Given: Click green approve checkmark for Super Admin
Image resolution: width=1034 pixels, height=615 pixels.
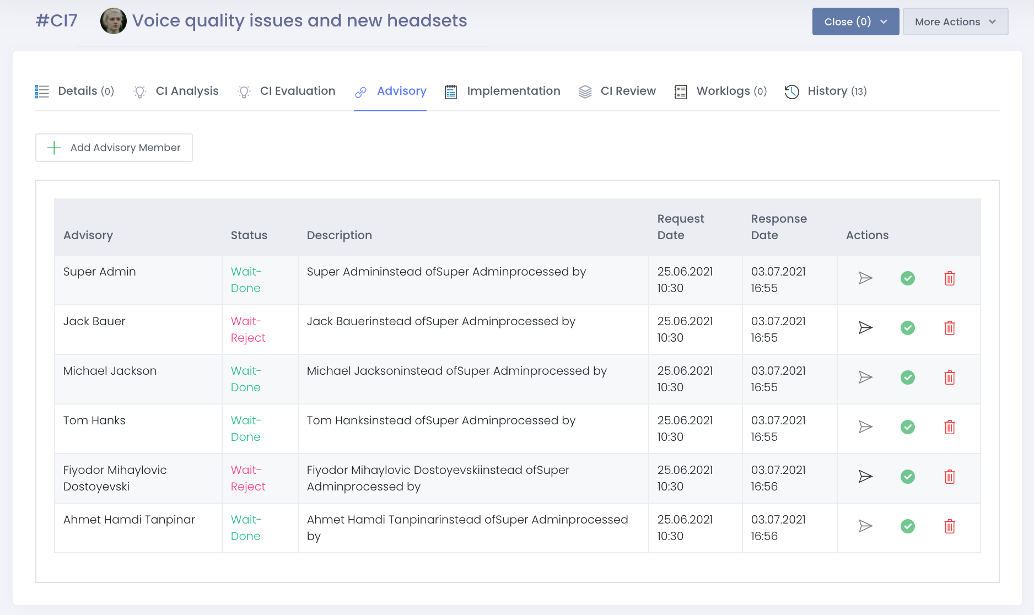Looking at the screenshot, I should (907, 278).
